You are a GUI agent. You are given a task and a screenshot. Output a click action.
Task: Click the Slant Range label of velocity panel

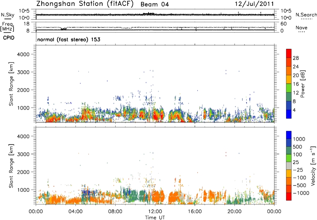point(11,166)
